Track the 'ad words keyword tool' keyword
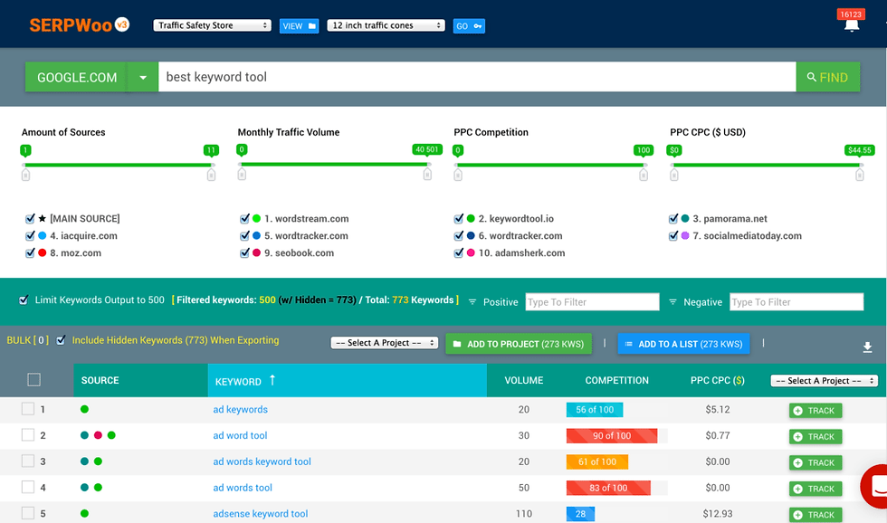The height and width of the screenshot is (523, 887). coord(815,462)
